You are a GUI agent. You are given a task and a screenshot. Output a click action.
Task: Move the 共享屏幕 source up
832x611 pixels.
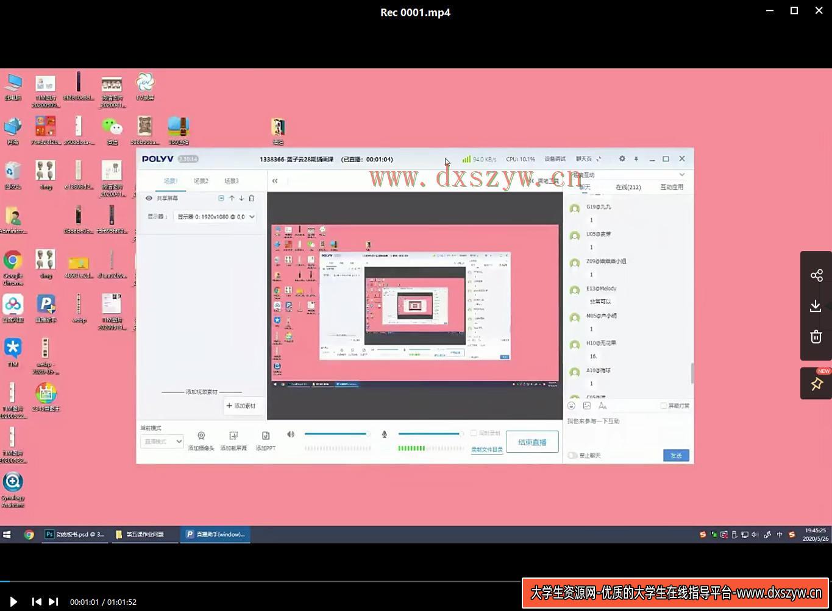tap(232, 198)
